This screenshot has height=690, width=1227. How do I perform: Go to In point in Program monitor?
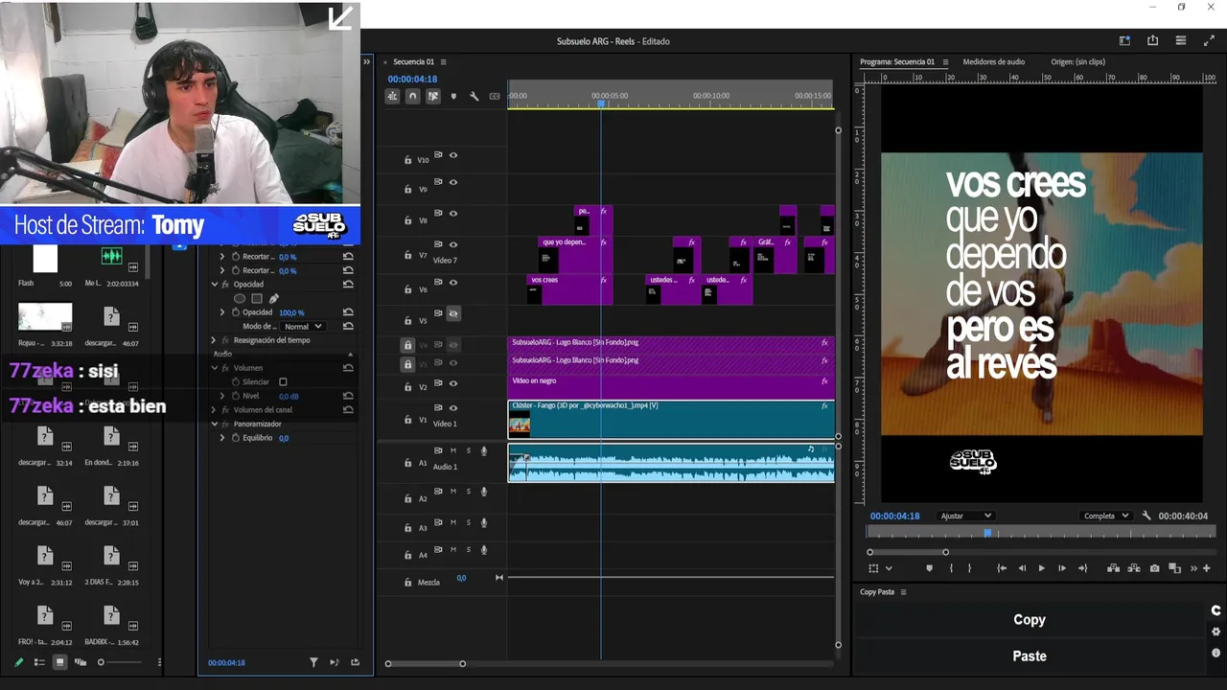pyautogui.click(x=1002, y=568)
